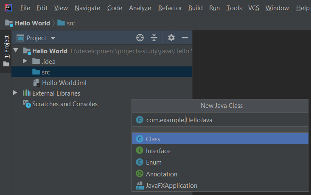Toggle the 1: Project tool window tab
Screen dimensions: 311x195
(6, 51)
